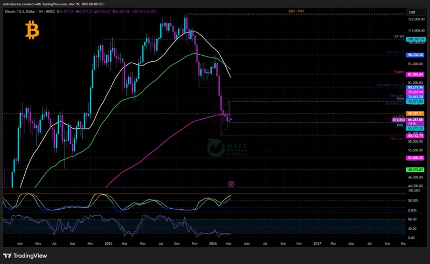
Task: Click the 2025 label on time axis
Action: tap(109, 243)
